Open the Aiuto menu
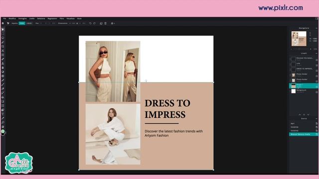The image size is (319, 179). pyautogui.click(x=79, y=18)
